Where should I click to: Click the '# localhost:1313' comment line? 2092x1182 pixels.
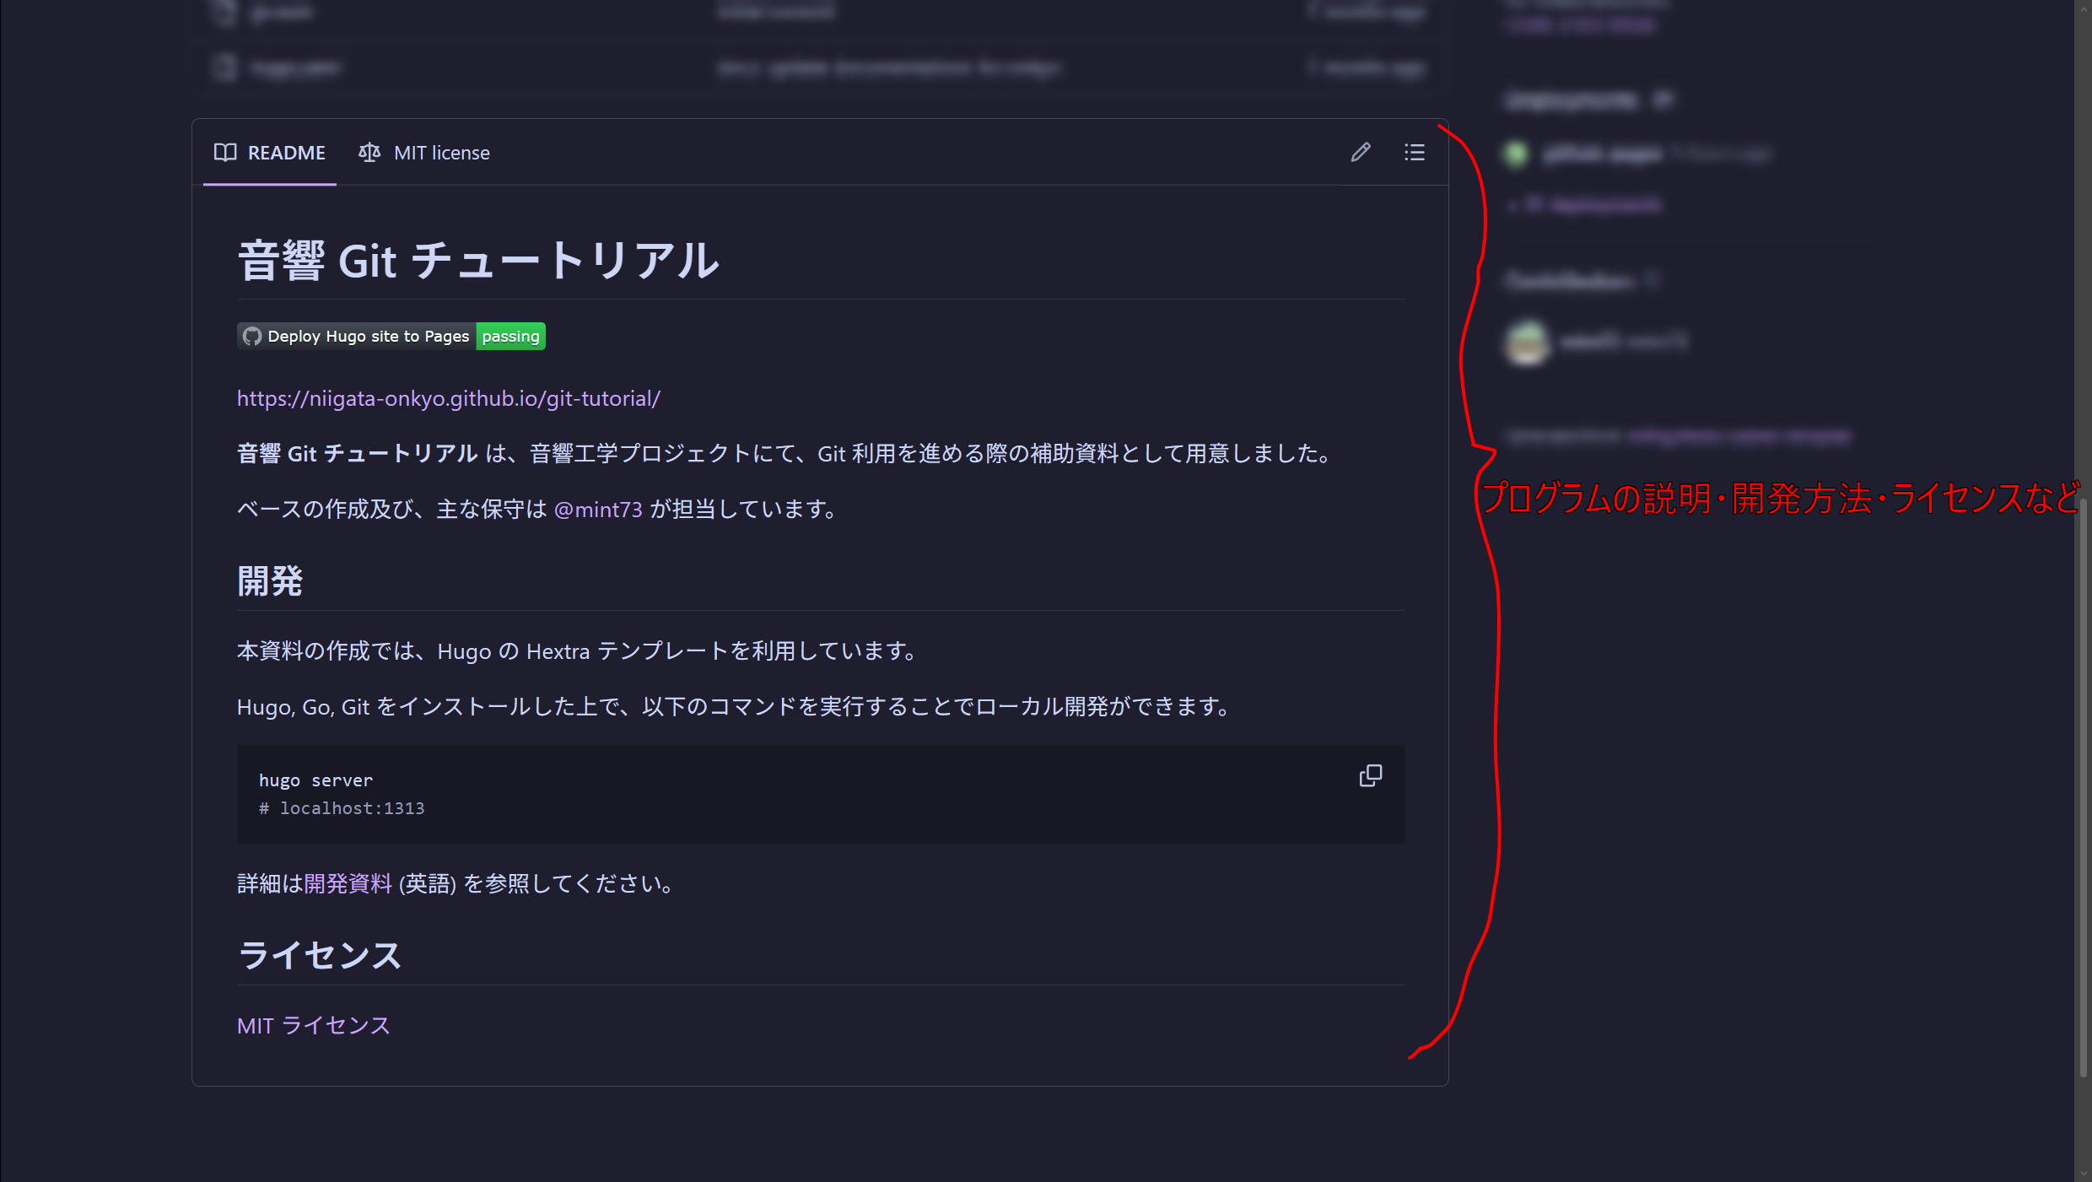342,808
